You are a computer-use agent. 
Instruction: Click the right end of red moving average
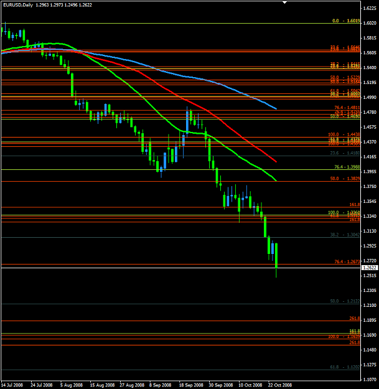(x=276, y=162)
